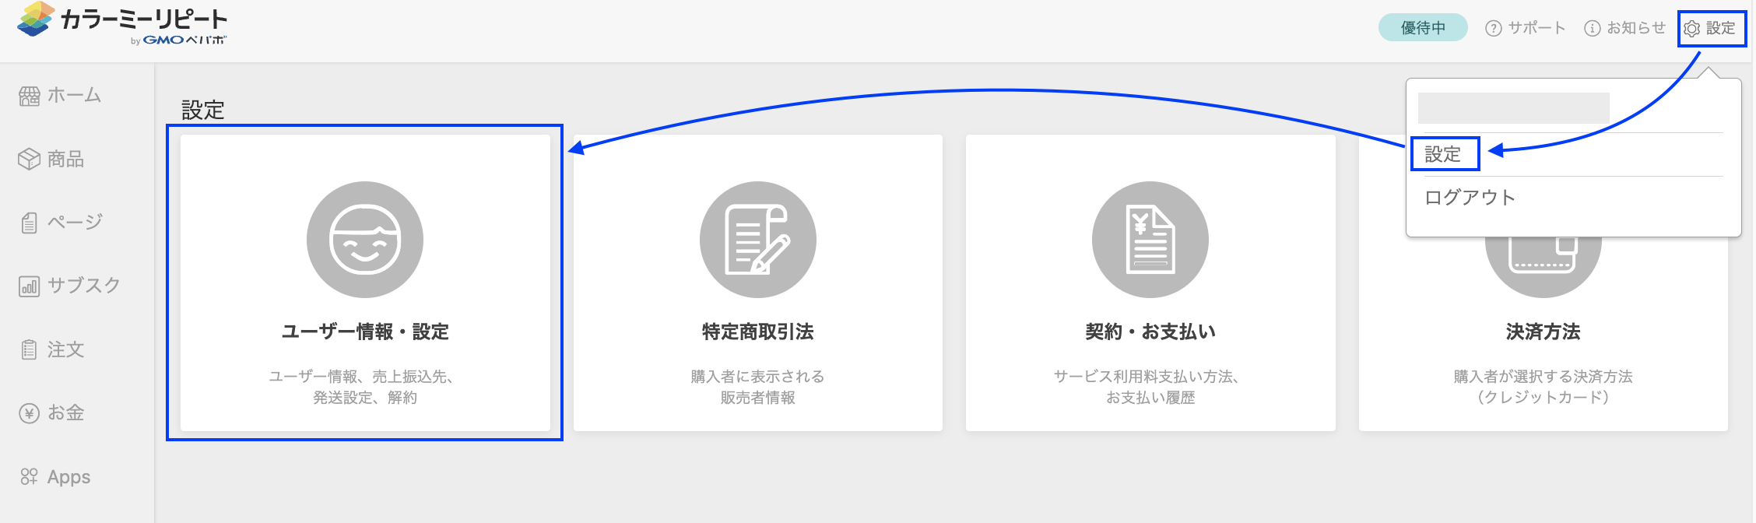Open the サブスク chart icon in sidebar
The image size is (1756, 523).
click(29, 286)
